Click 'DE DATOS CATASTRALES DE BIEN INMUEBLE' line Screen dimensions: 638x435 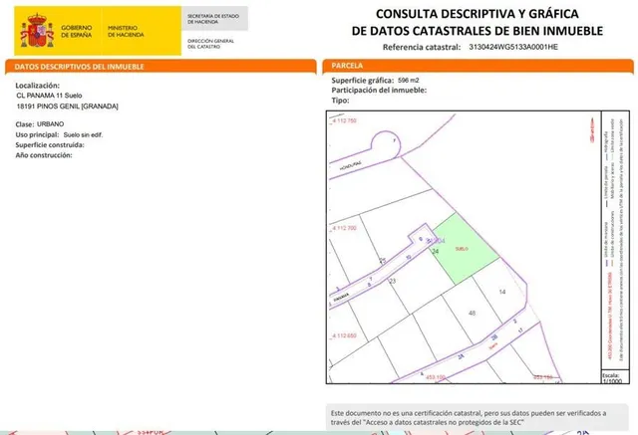pyautogui.click(x=478, y=31)
